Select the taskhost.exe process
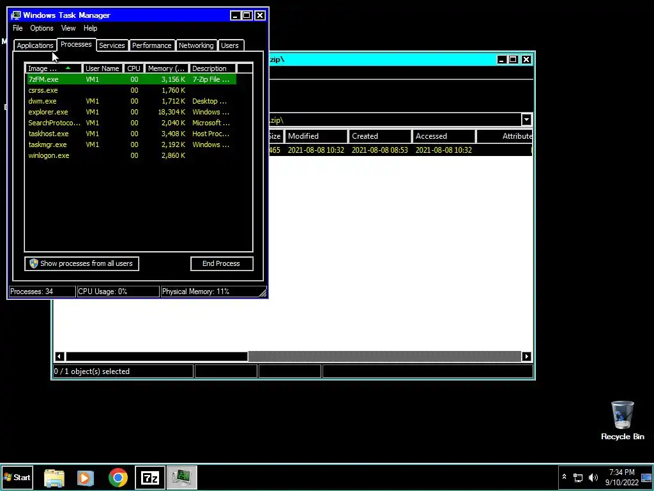 [x=132, y=134]
